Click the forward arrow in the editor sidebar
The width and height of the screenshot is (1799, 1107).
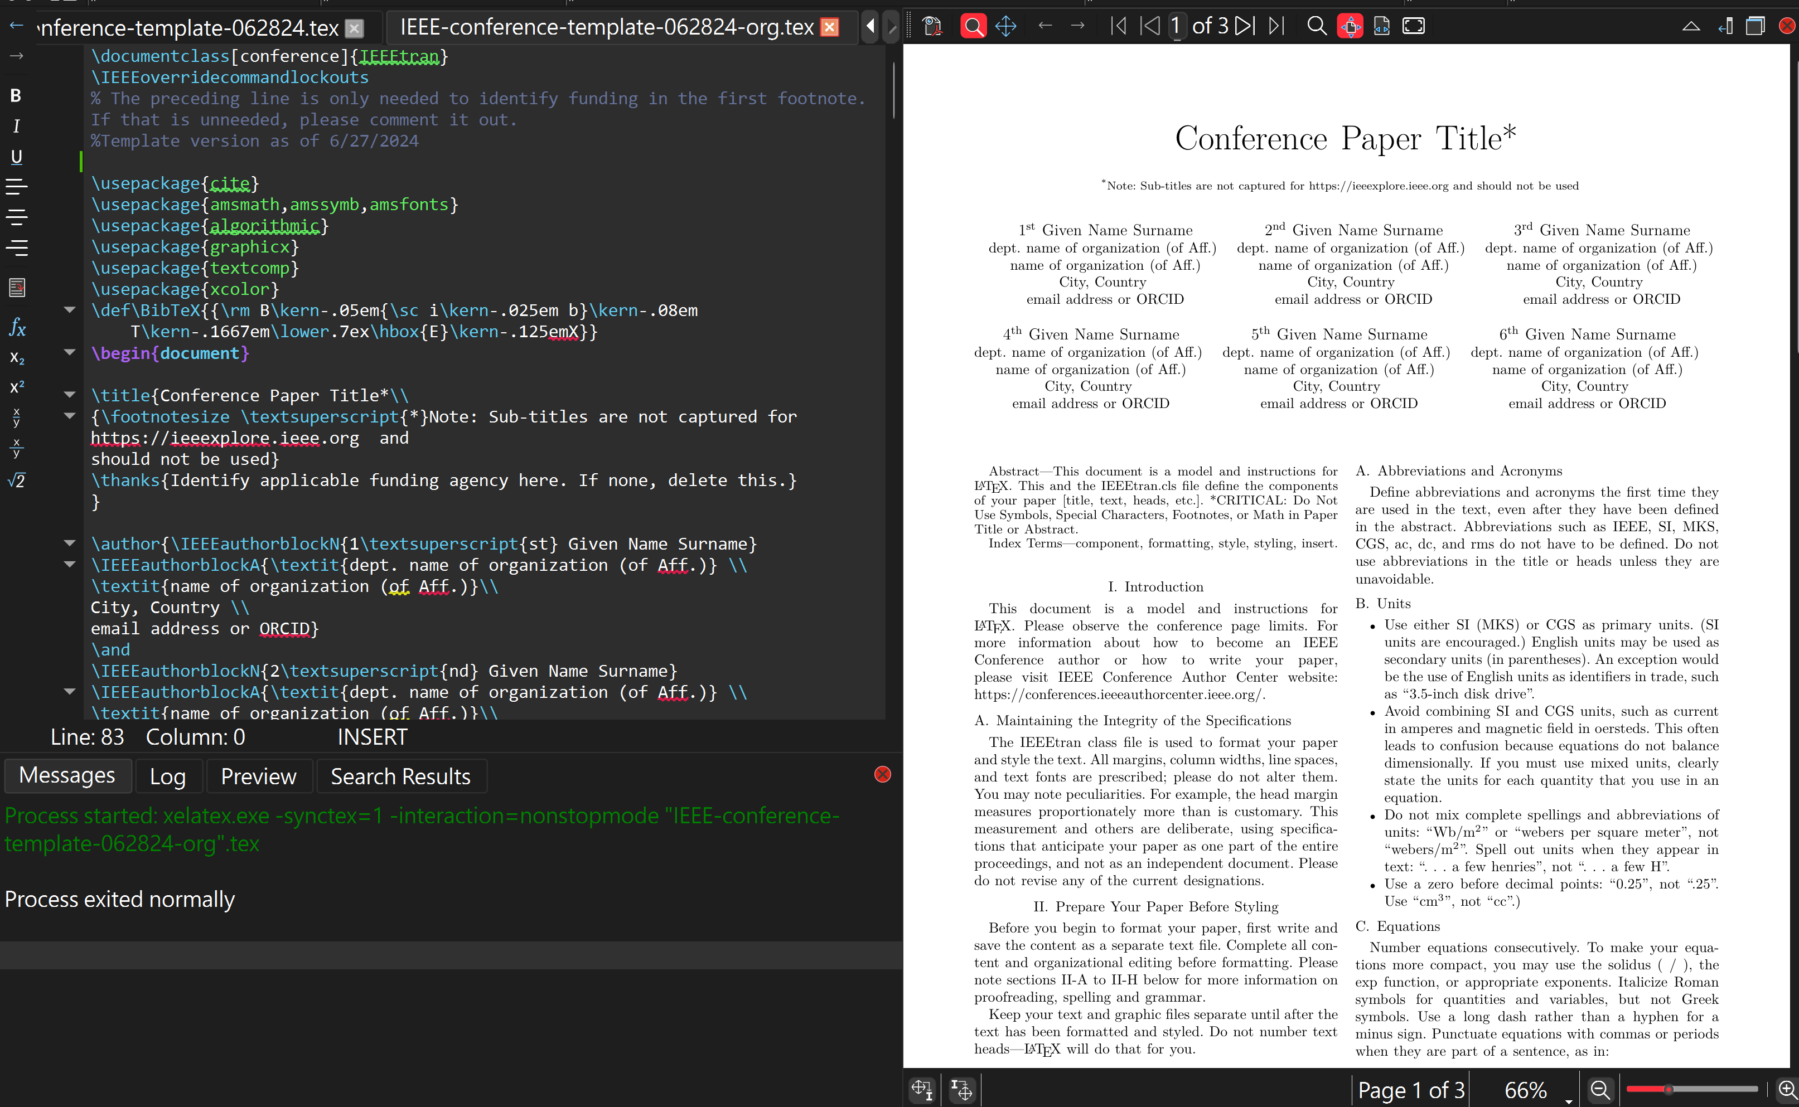click(16, 56)
